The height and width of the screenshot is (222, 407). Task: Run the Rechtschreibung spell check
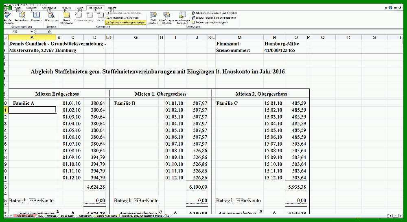pos(7,17)
